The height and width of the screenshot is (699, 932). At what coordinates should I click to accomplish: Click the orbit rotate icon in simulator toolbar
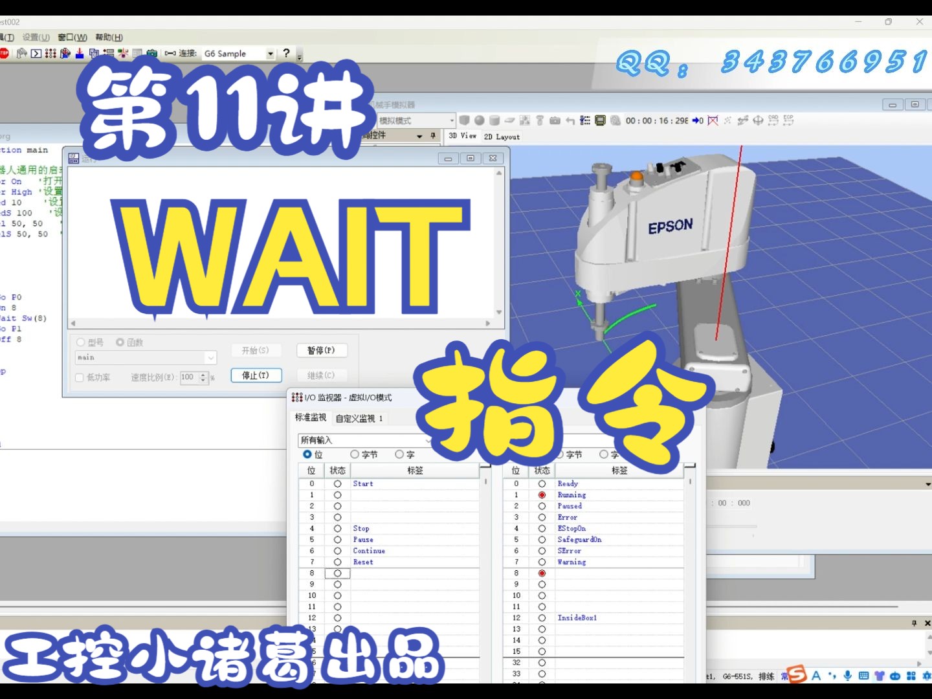click(x=758, y=120)
